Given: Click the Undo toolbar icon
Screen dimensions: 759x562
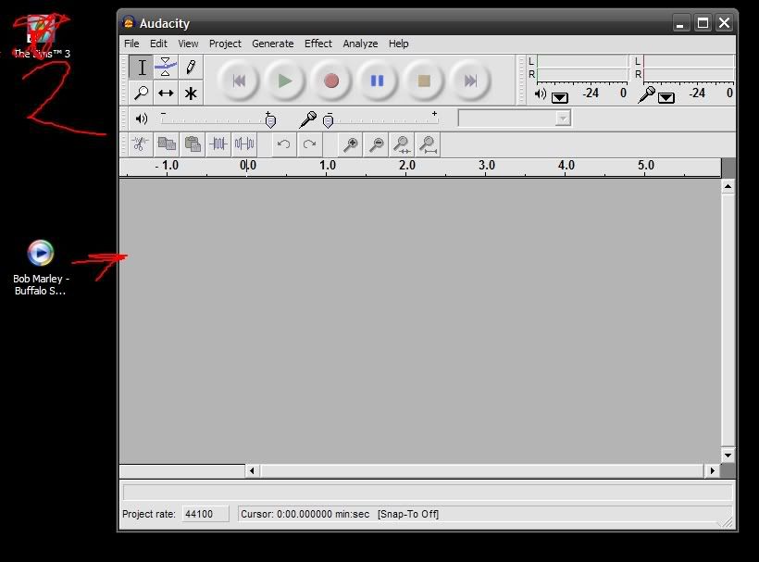Looking at the screenshot, I should coord(283,144).
